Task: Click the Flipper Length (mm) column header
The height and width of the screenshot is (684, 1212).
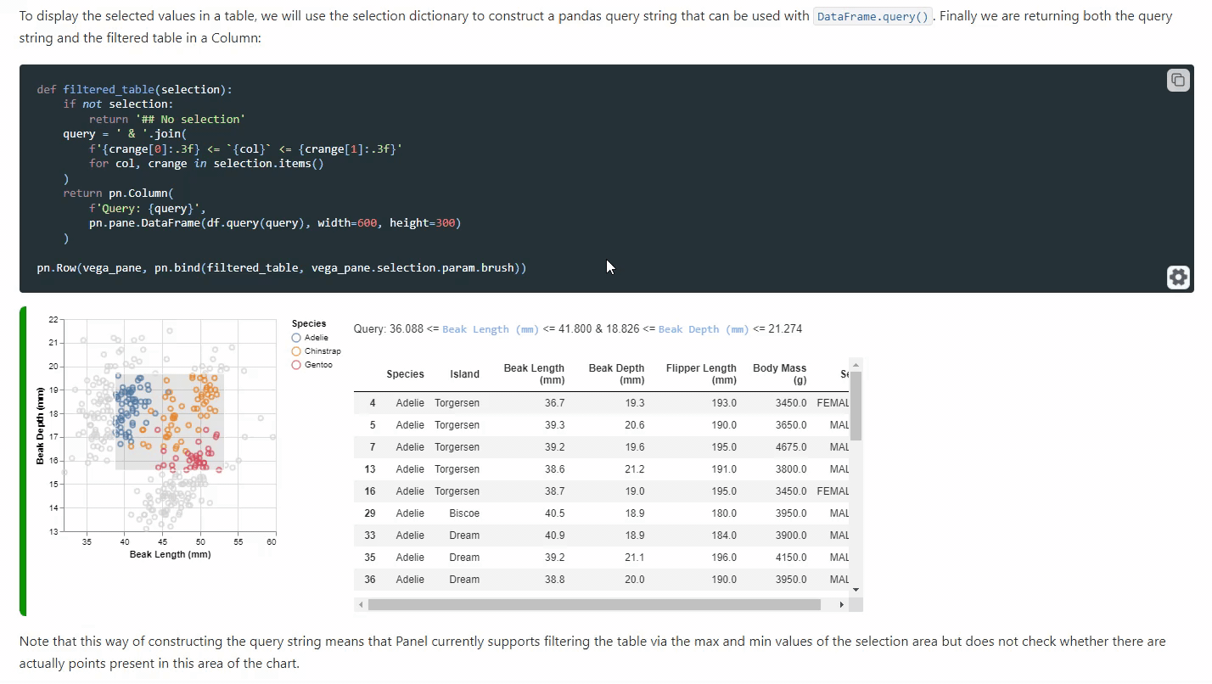Action: coord(701,374)
